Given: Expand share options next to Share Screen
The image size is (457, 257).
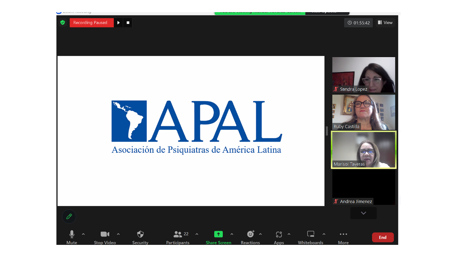Looking at the screenshot, I should (x=232, y=234).
